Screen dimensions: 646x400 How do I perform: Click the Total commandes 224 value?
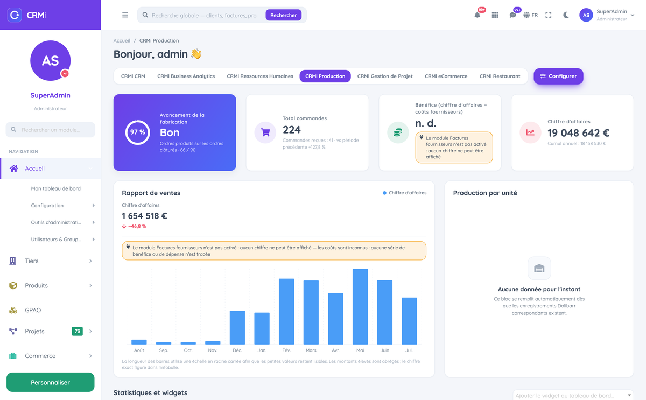click(x=292, y=130)
